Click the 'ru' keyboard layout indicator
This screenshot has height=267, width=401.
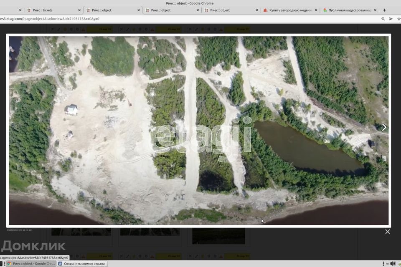point(387,264)
